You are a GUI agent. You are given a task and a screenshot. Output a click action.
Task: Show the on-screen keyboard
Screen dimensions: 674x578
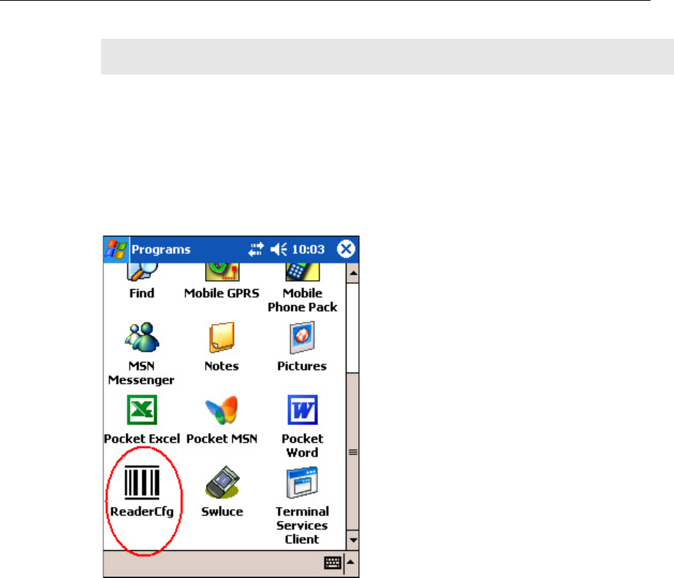point(333,563)
